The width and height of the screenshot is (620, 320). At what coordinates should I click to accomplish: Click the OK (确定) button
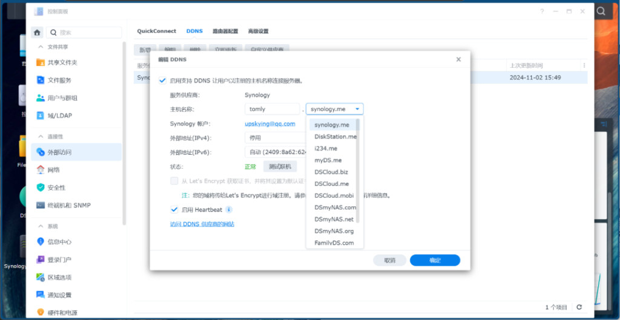[x=435, y=260]
